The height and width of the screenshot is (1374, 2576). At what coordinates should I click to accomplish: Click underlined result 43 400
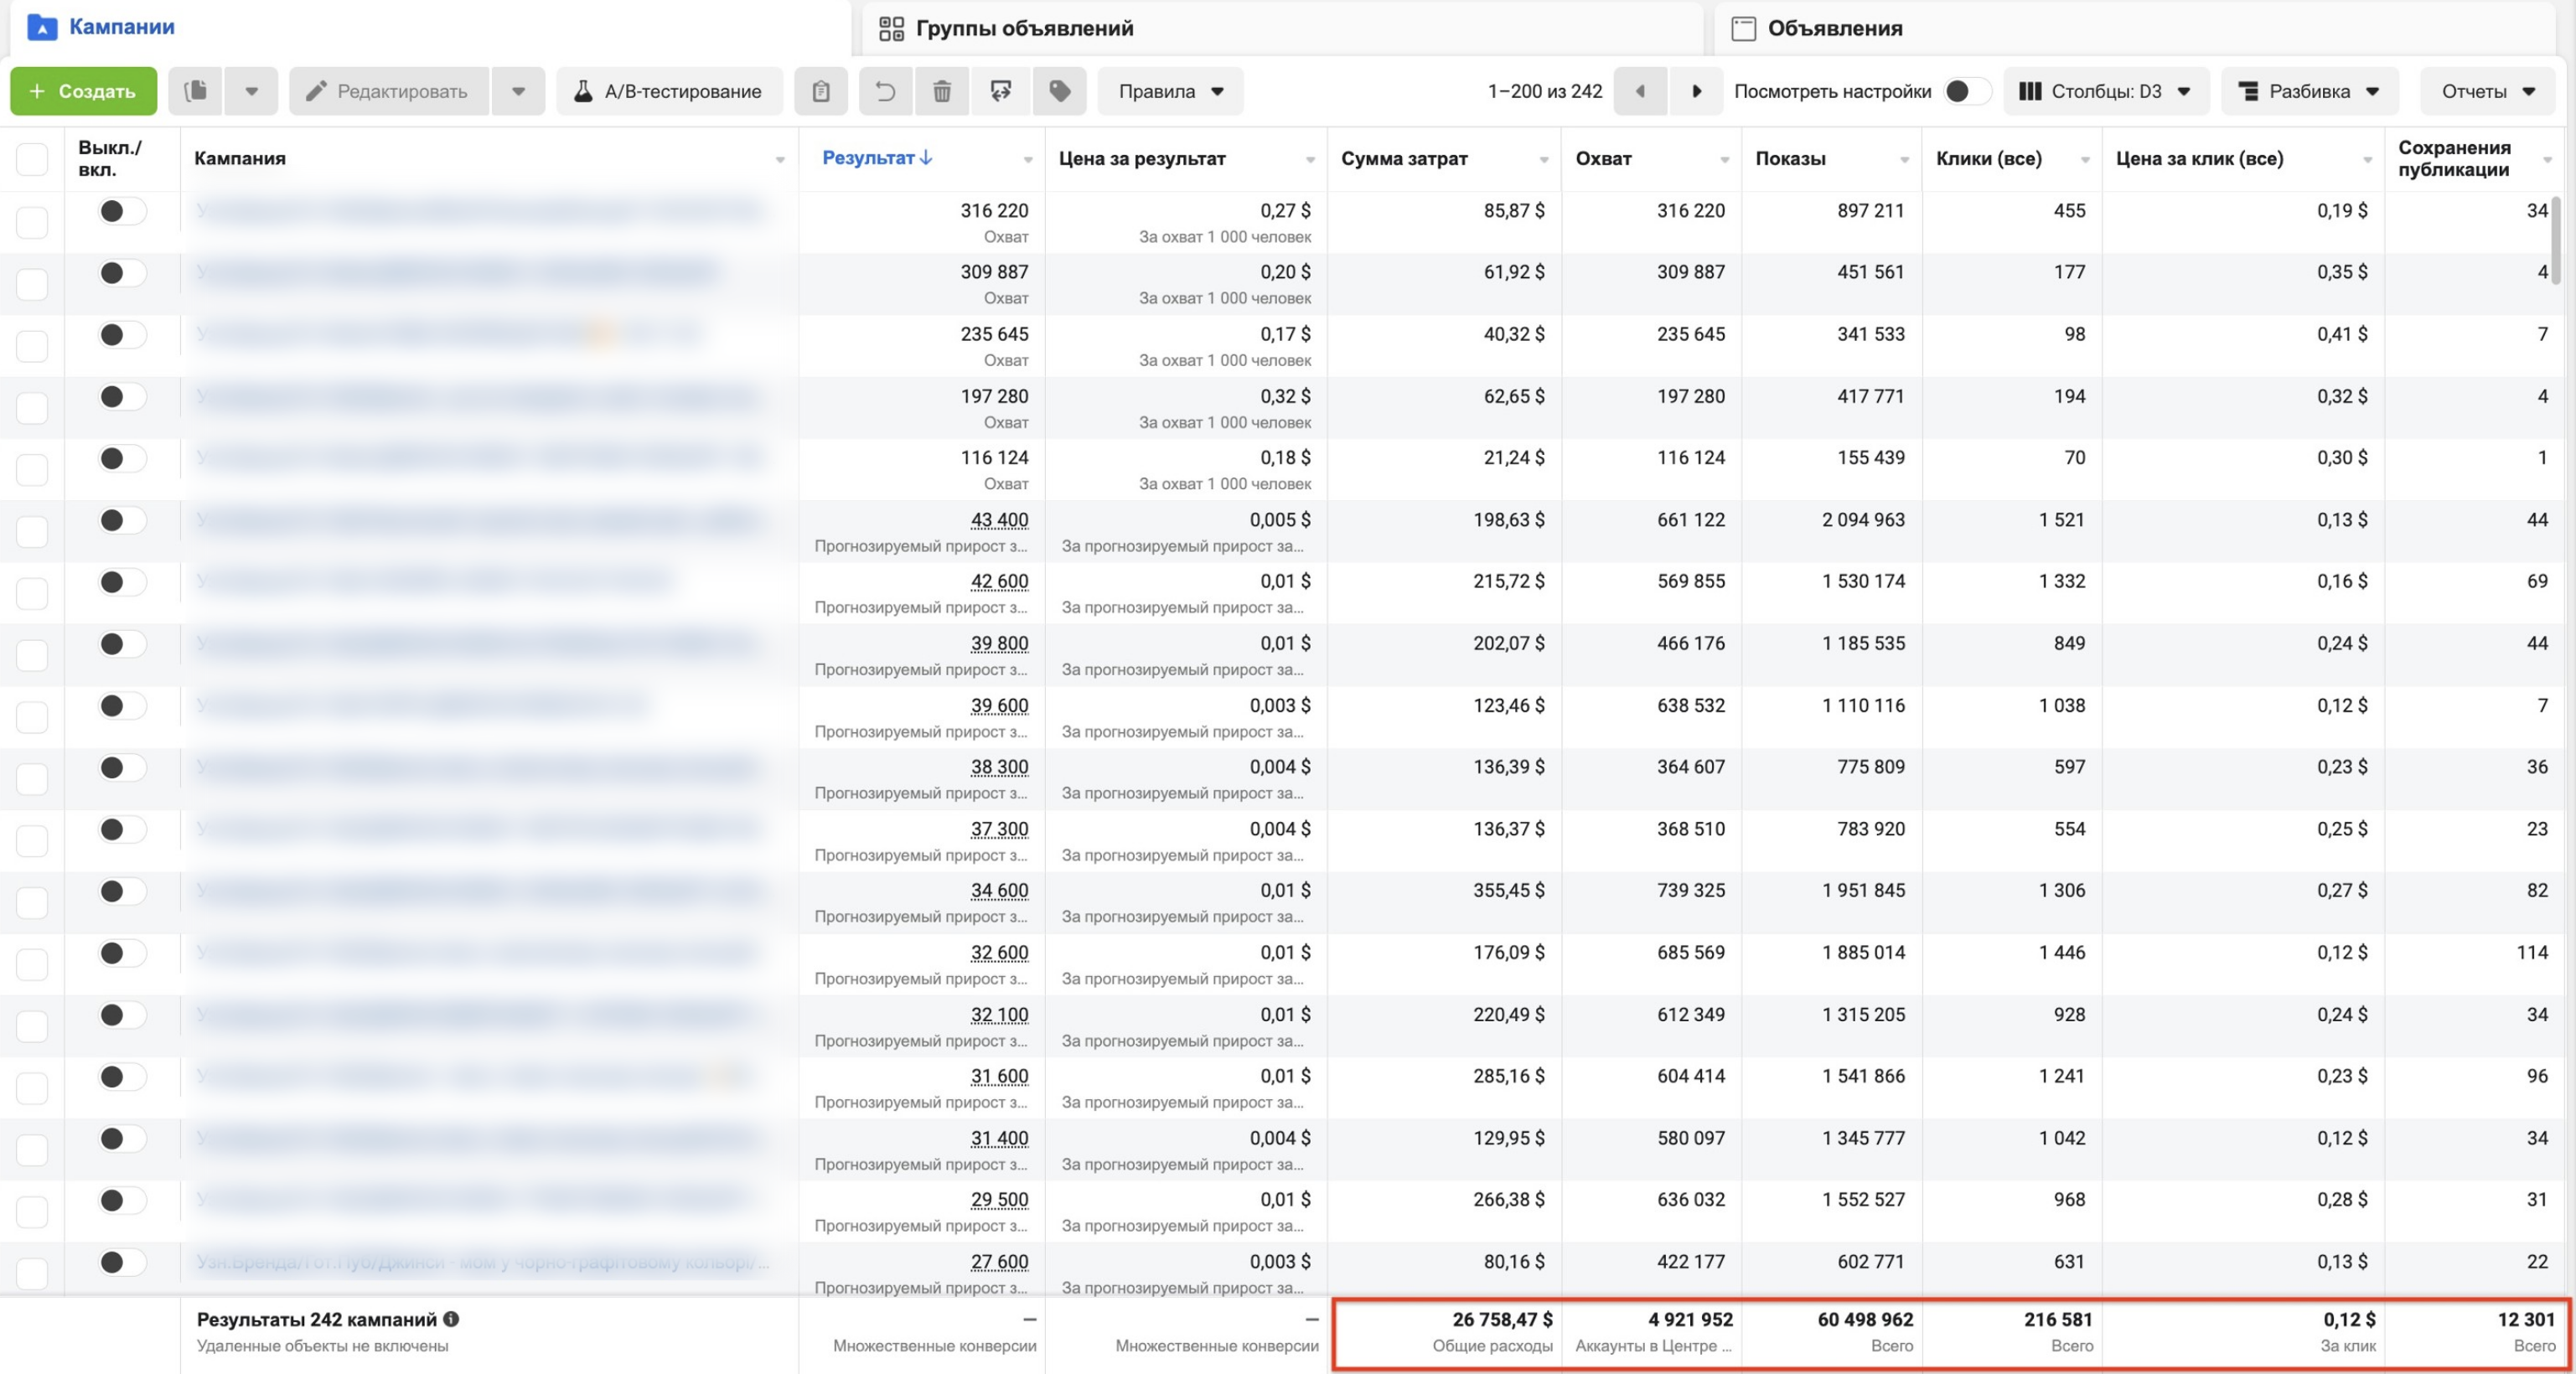point(999,520)
